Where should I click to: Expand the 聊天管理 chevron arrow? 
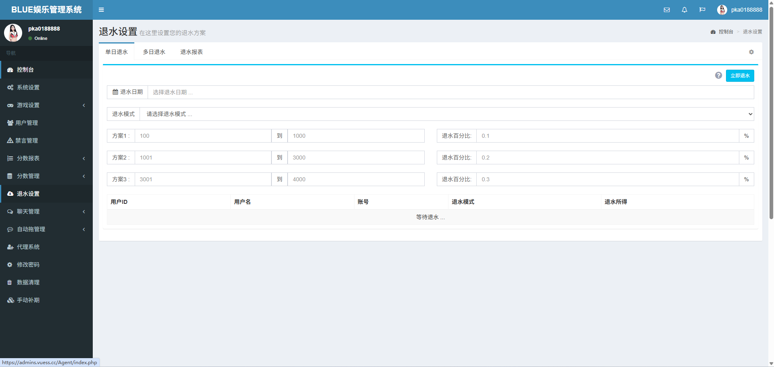(x=84, y=211)
